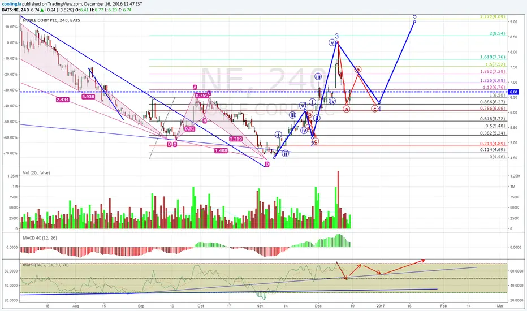Select the 1.236(6.98) Fibonacci level label
The width and height of the screenshot is (527, 311).
tap(493, 81)
